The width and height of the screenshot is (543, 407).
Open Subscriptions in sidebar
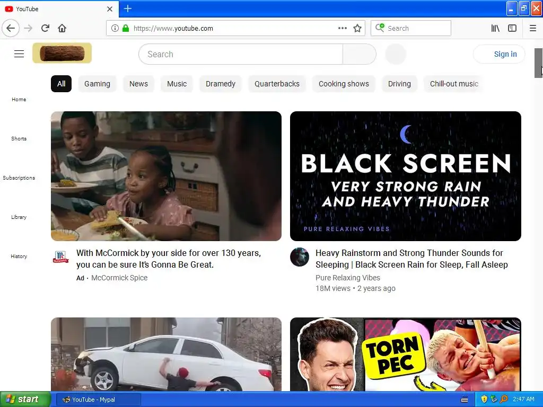point(19,178)
